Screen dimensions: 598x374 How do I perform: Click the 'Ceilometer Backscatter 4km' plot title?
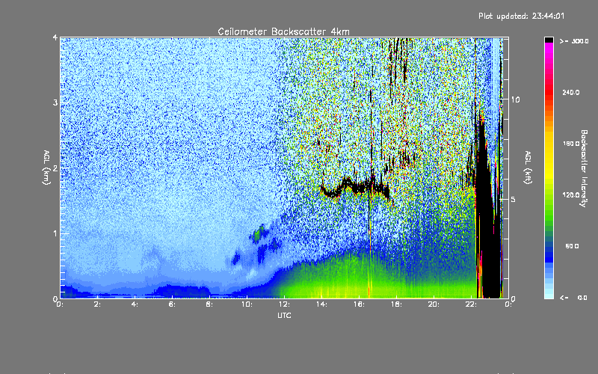283,31
